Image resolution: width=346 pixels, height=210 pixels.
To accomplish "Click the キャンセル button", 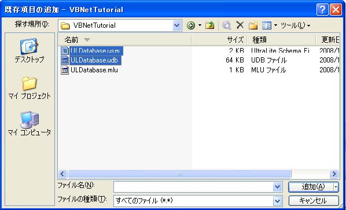I will click(x=314, y=201).
